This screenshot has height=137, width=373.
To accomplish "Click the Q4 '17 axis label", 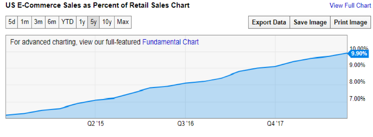I will (276, 123).
